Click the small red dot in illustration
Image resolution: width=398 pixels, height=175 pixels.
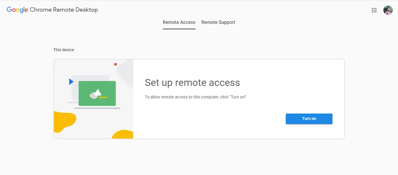pyautogui.click(x=115, y=64)
